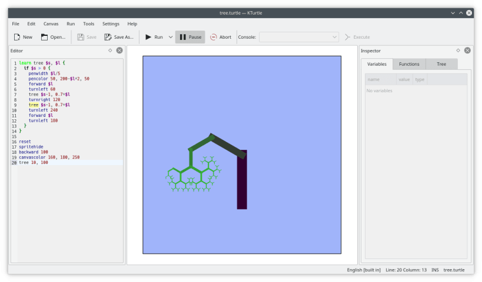Click the 'name' column header
Screen dimensions: 482x282
(x=381, y=79)
